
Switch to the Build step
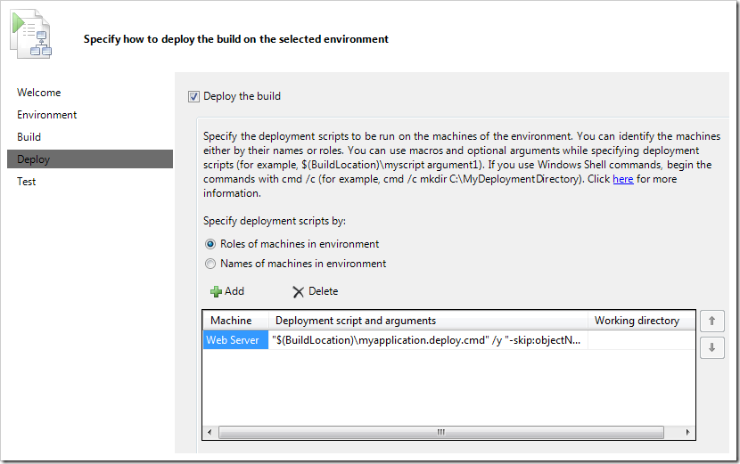[x=29, y=137]
